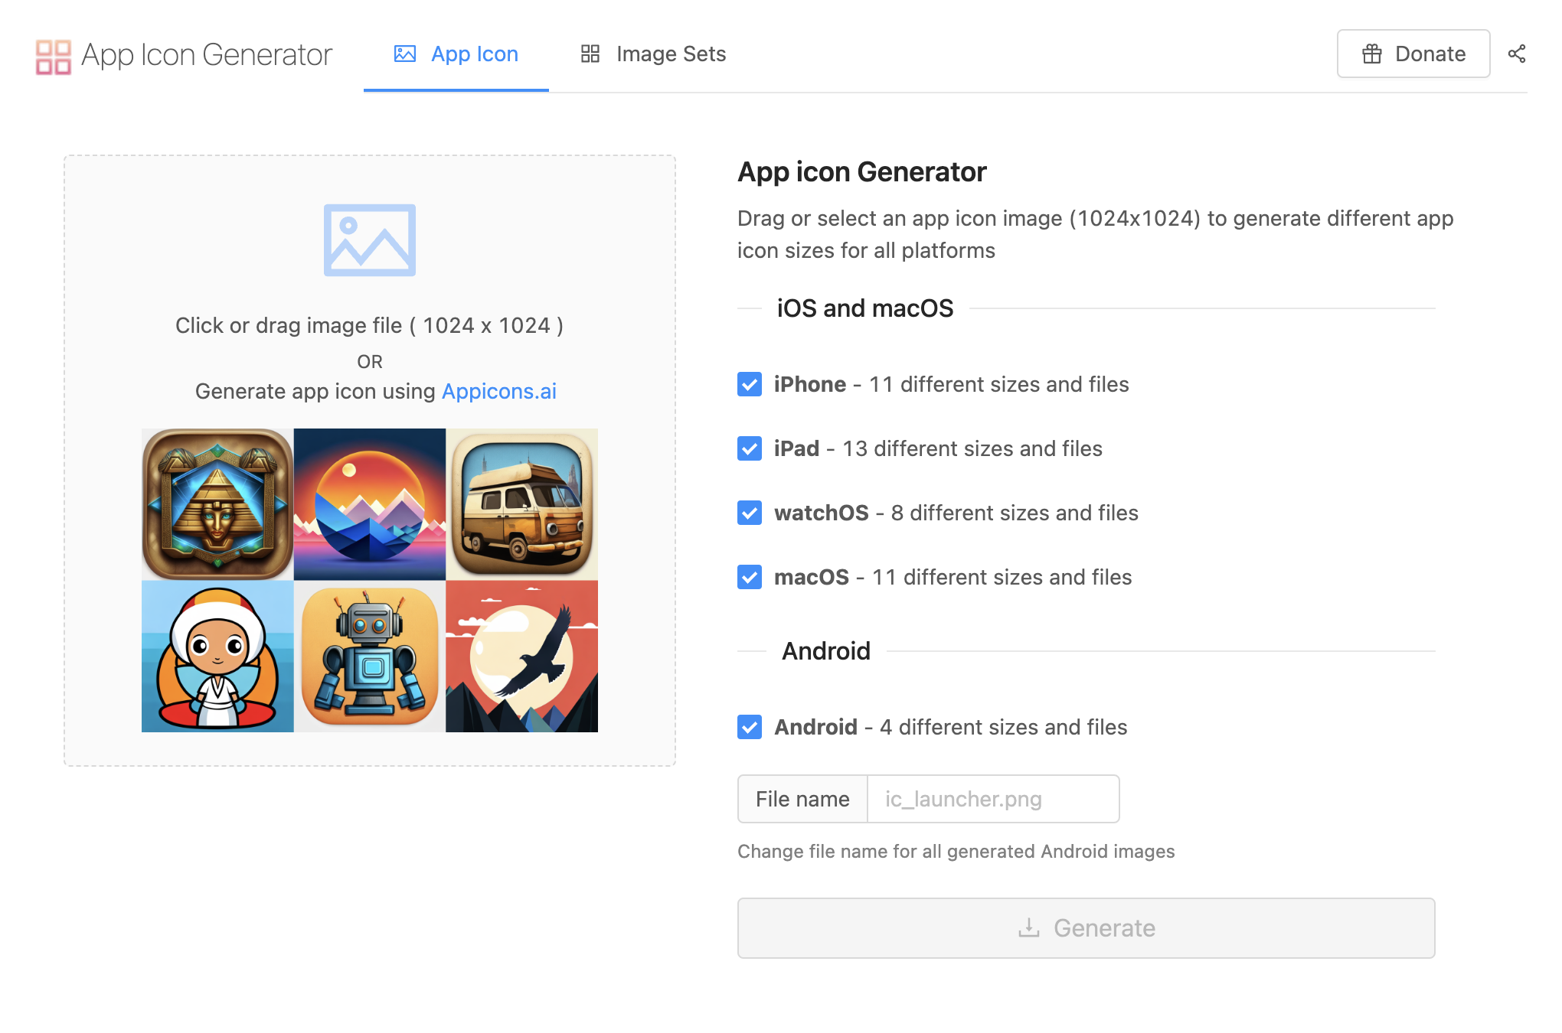
Task: Select the blue robot sample icon
Action: 369,657
